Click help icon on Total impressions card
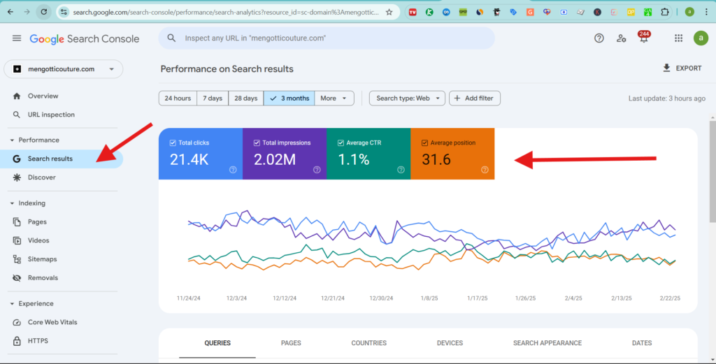This screenshot has height=364, width=716. click(317, 170)
